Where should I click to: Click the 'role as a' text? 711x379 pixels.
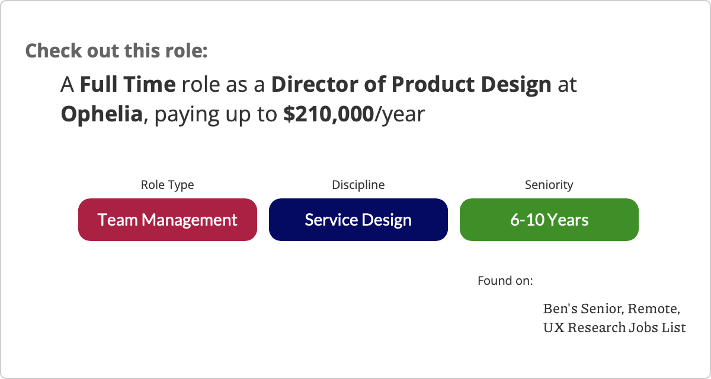point(223,85)
